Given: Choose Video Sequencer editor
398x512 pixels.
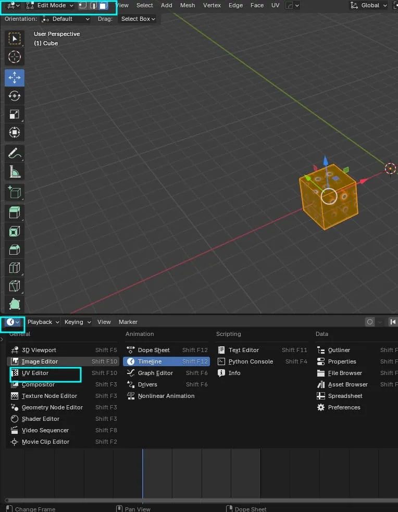Looking at the screenshot, I should 63,430.
